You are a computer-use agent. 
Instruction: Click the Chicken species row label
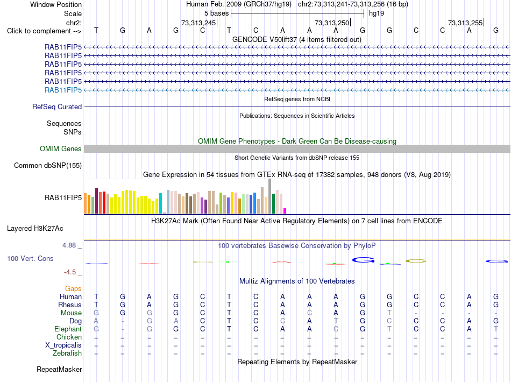coord(69,337)
